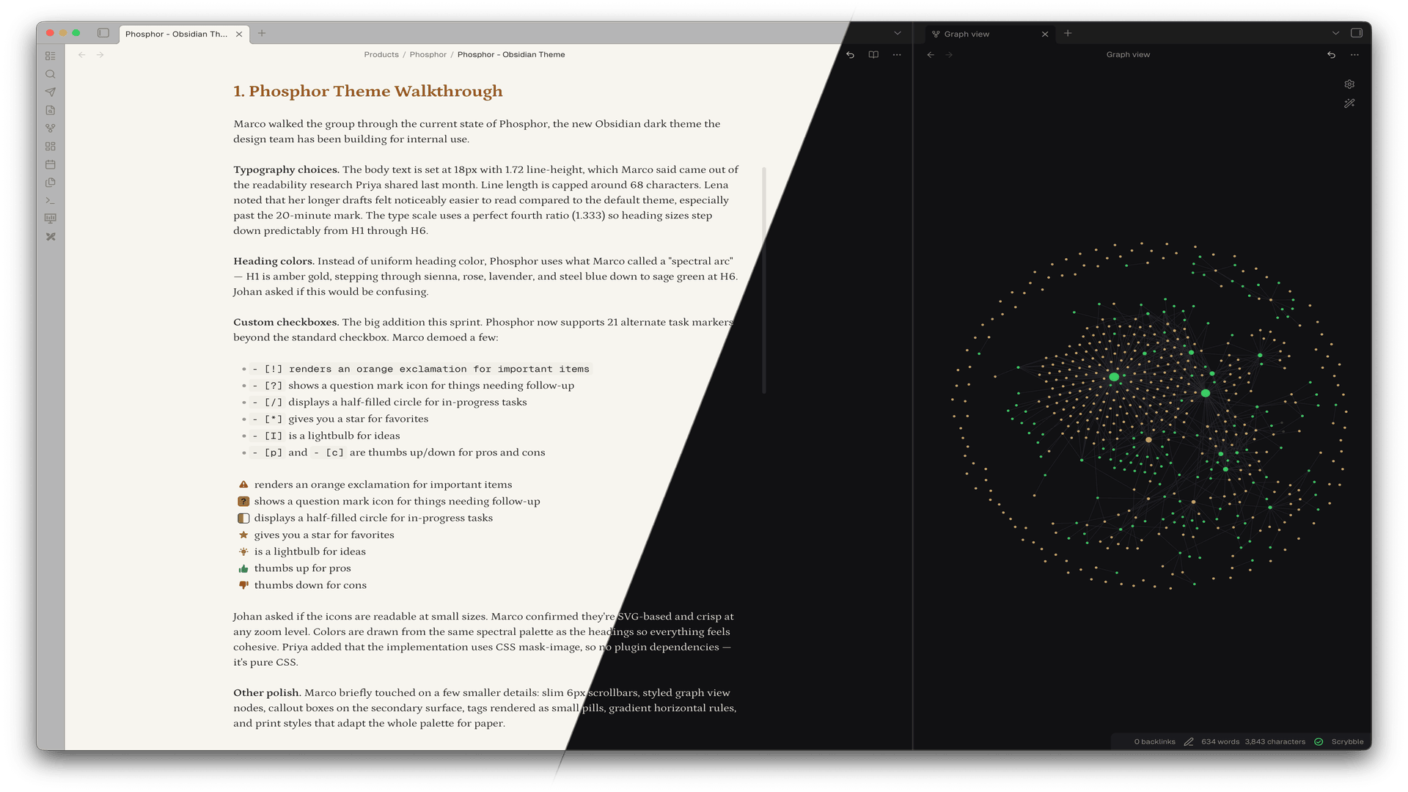Image resolution: width=1408 pixels, height=792 pixels.
Task: Click the question mark follow-up checkbox
Action: pos(243,501)
